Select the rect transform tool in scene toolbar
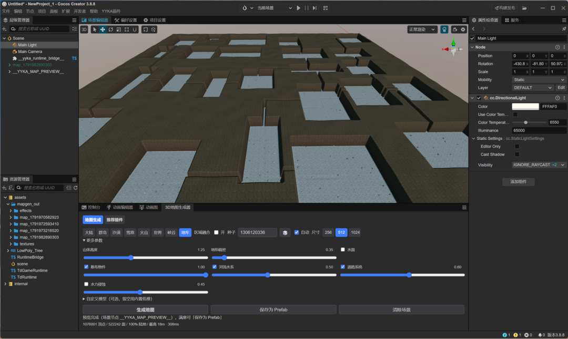The image size is (568, 339). (x=126, y=30)
